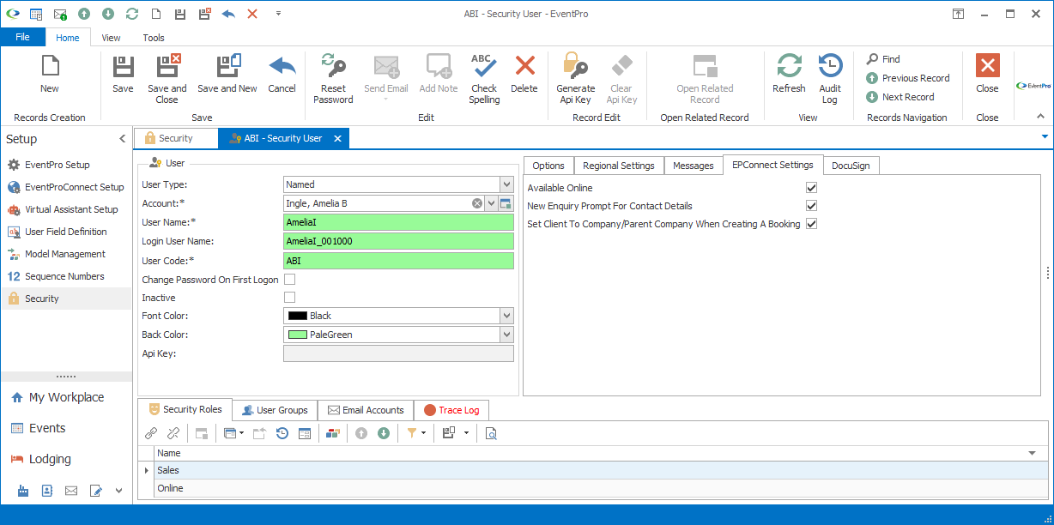This screenshot has width=1054, height=525.
Task: Toggle Change Password On First Logon checkbox
Action: coord(289,280)
